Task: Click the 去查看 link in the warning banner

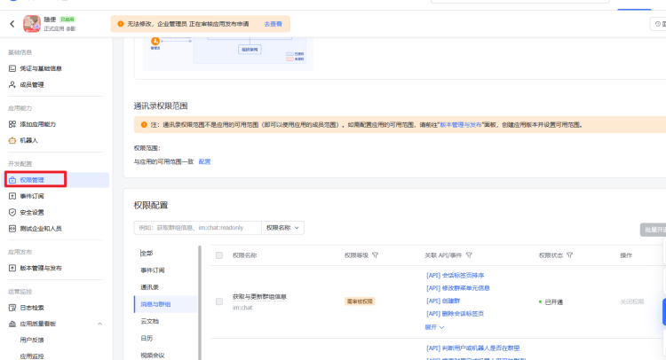Action: click(273, 25)
